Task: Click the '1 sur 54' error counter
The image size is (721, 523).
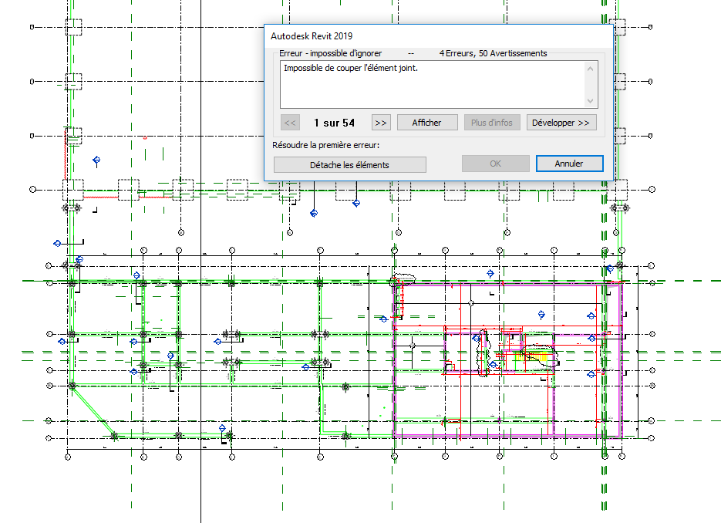Action: tap(334, 123)
